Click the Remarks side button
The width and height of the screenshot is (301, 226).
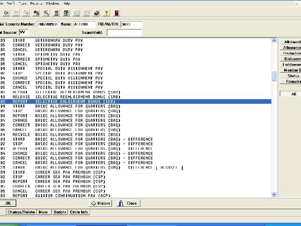pyautogui.click(x=291, y=82)
